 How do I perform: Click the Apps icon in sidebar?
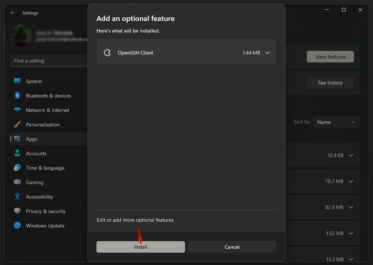pyautogui.click(x=17, y=139)
